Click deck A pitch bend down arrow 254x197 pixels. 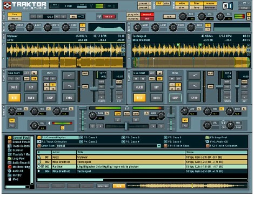(69, 86)
